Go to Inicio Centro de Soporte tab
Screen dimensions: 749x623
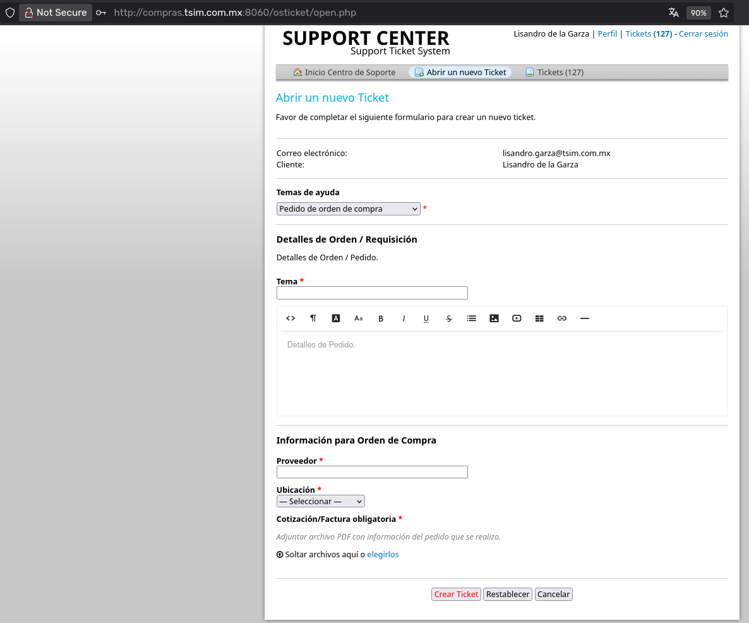344,73
